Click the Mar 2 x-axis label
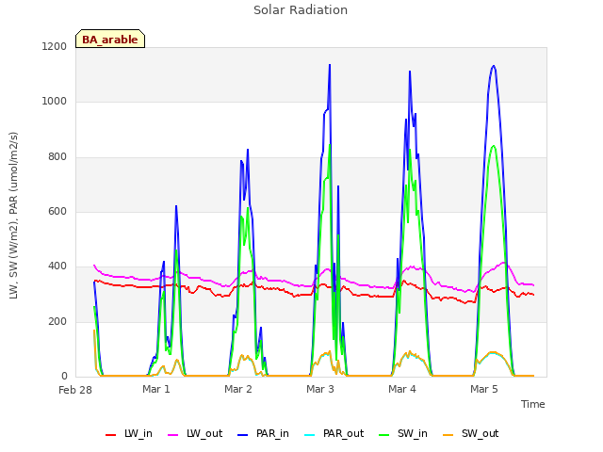603x452 pixels. 238,389
